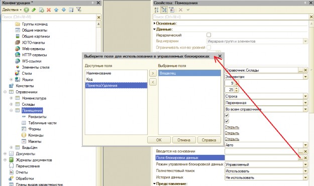Collapse the Представление section
Screen dimensions: 314x186
pos(154,183)
